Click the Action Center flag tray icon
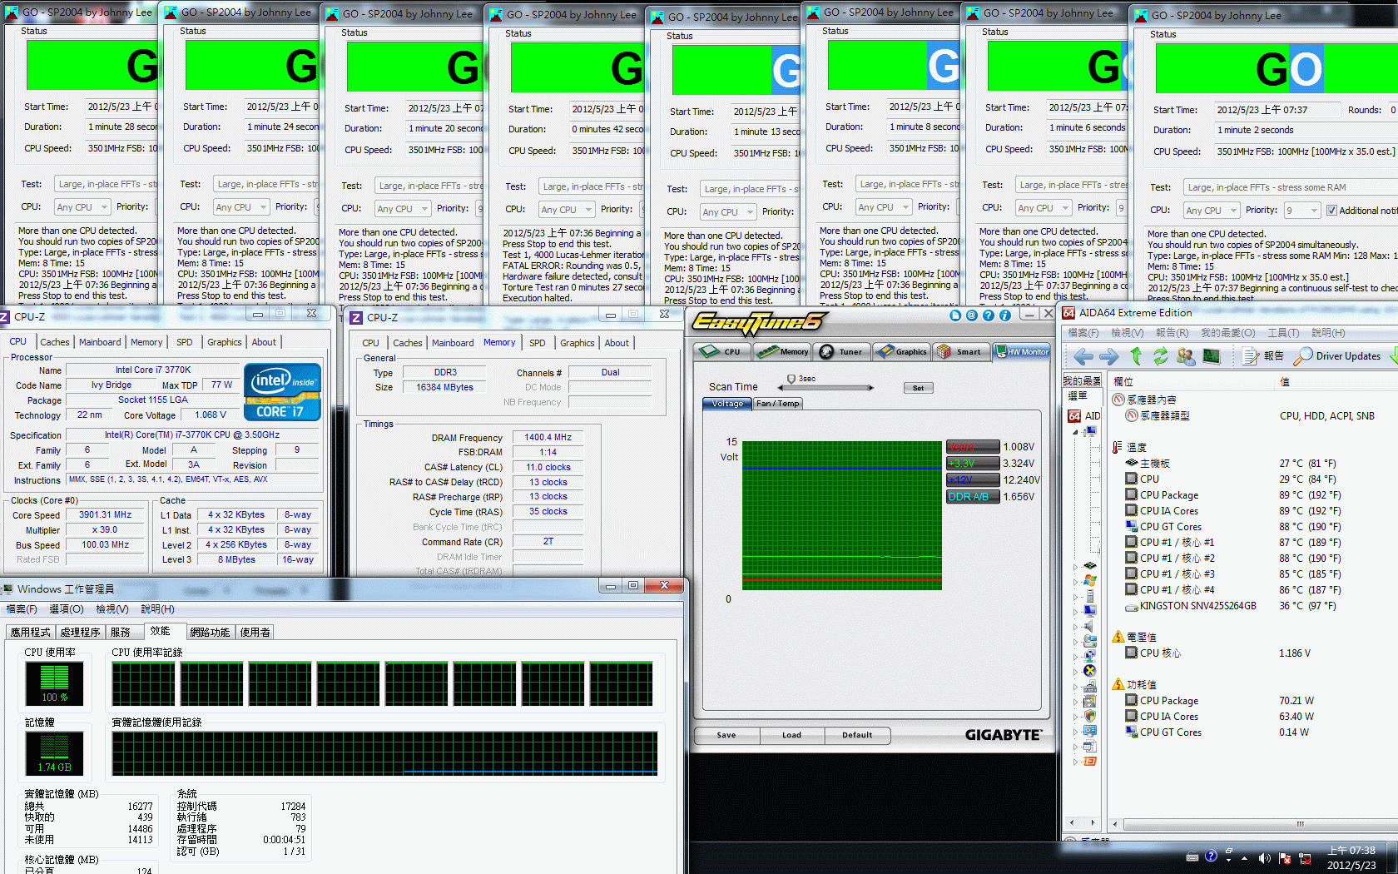1398x874 pixels. (x=1285, y=858)
